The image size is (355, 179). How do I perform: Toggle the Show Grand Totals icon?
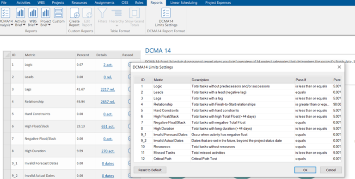pos(134,13)
